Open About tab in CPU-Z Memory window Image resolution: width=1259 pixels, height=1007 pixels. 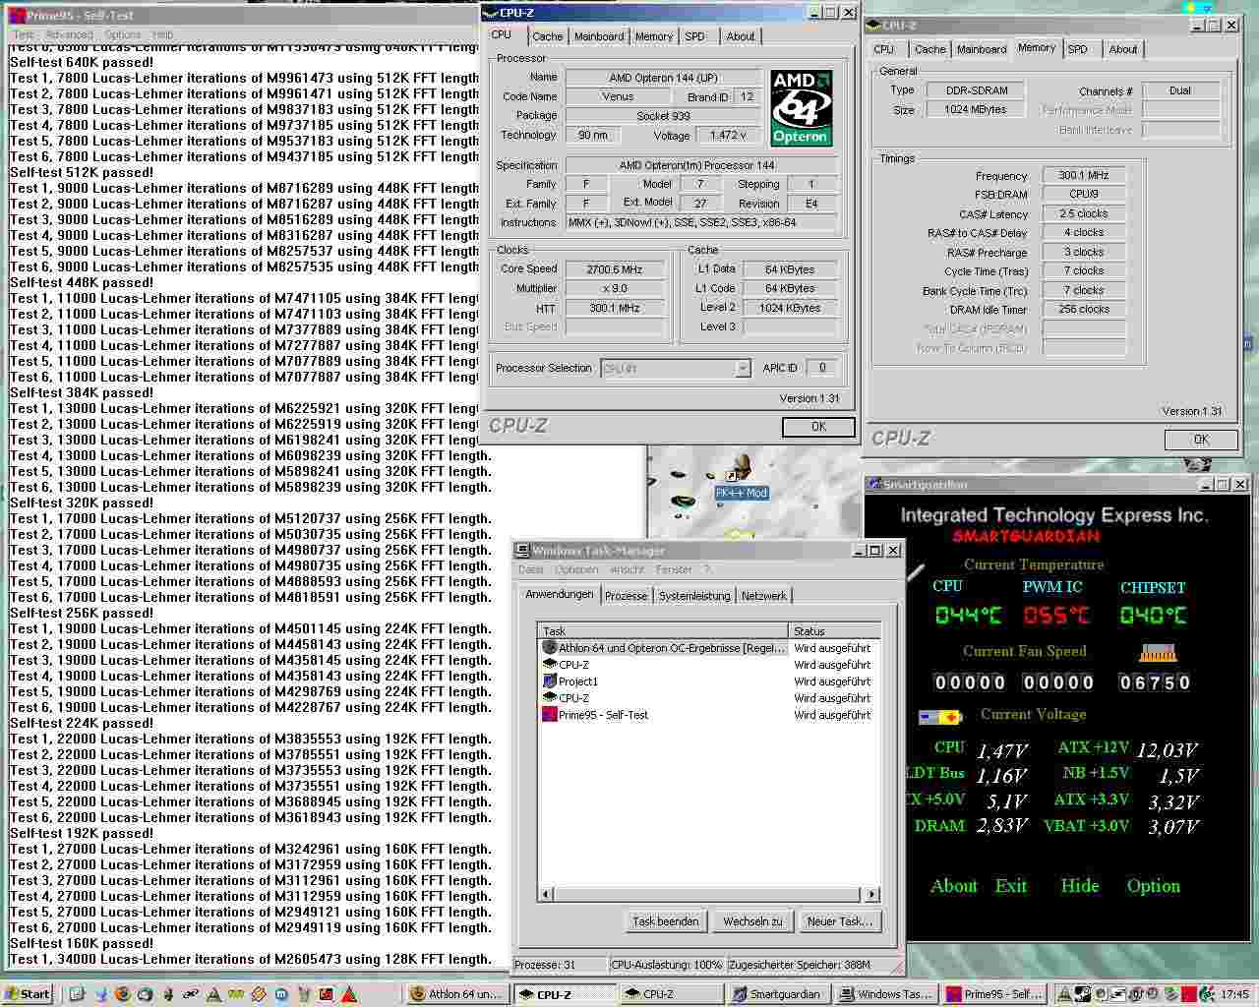tap(1123, 49)
